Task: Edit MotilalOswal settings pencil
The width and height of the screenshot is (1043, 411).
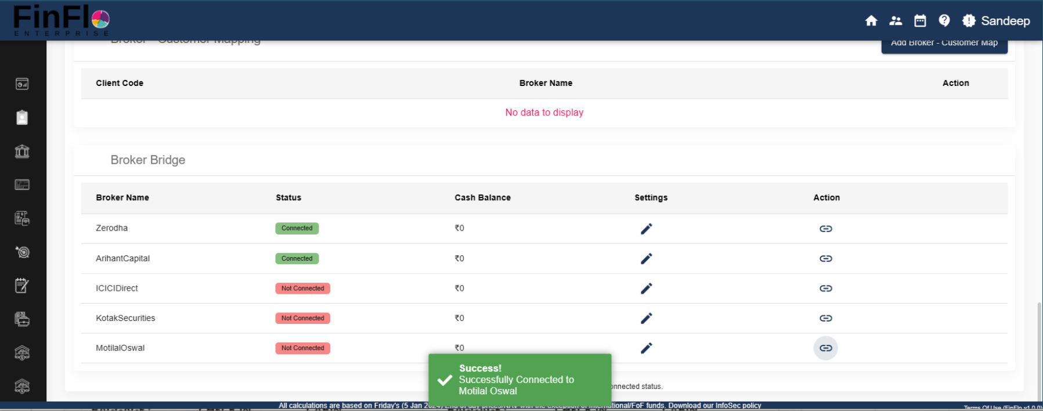Action: click(x=647, y=348)
